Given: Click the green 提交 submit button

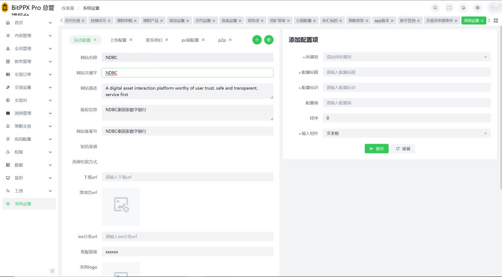Looking at the screenshot, I should coord(376,149).
